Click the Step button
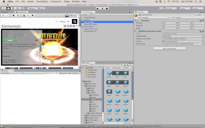This screenshot has width=205, height=128. [x=107, y=9]
